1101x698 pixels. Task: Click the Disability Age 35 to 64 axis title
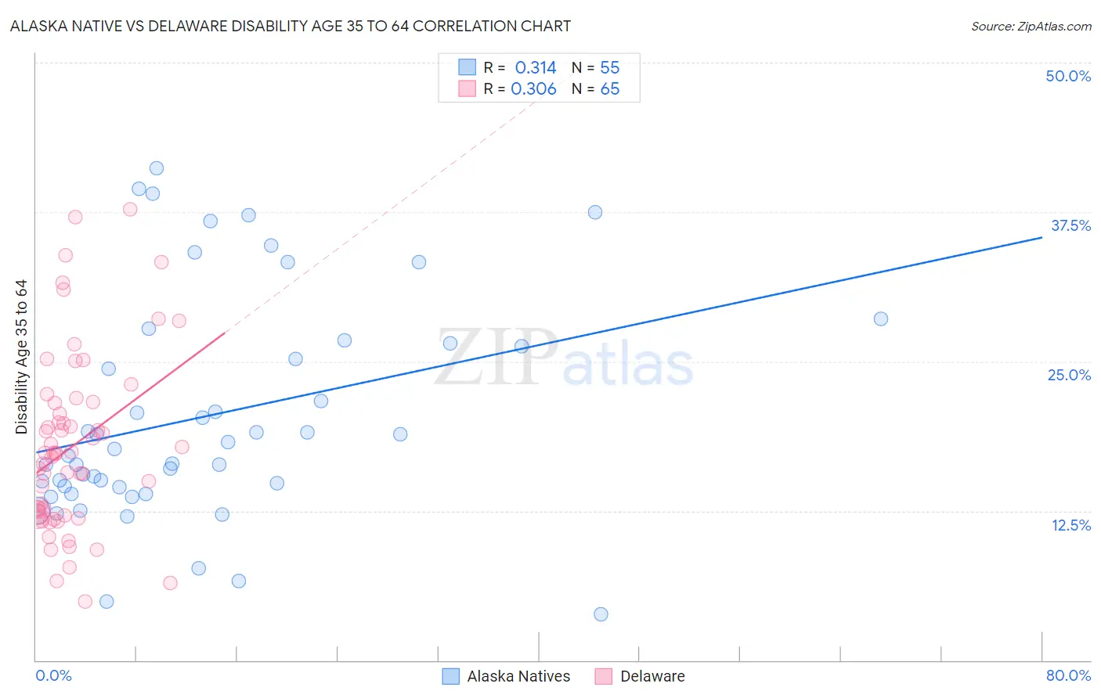click(21, 357)
